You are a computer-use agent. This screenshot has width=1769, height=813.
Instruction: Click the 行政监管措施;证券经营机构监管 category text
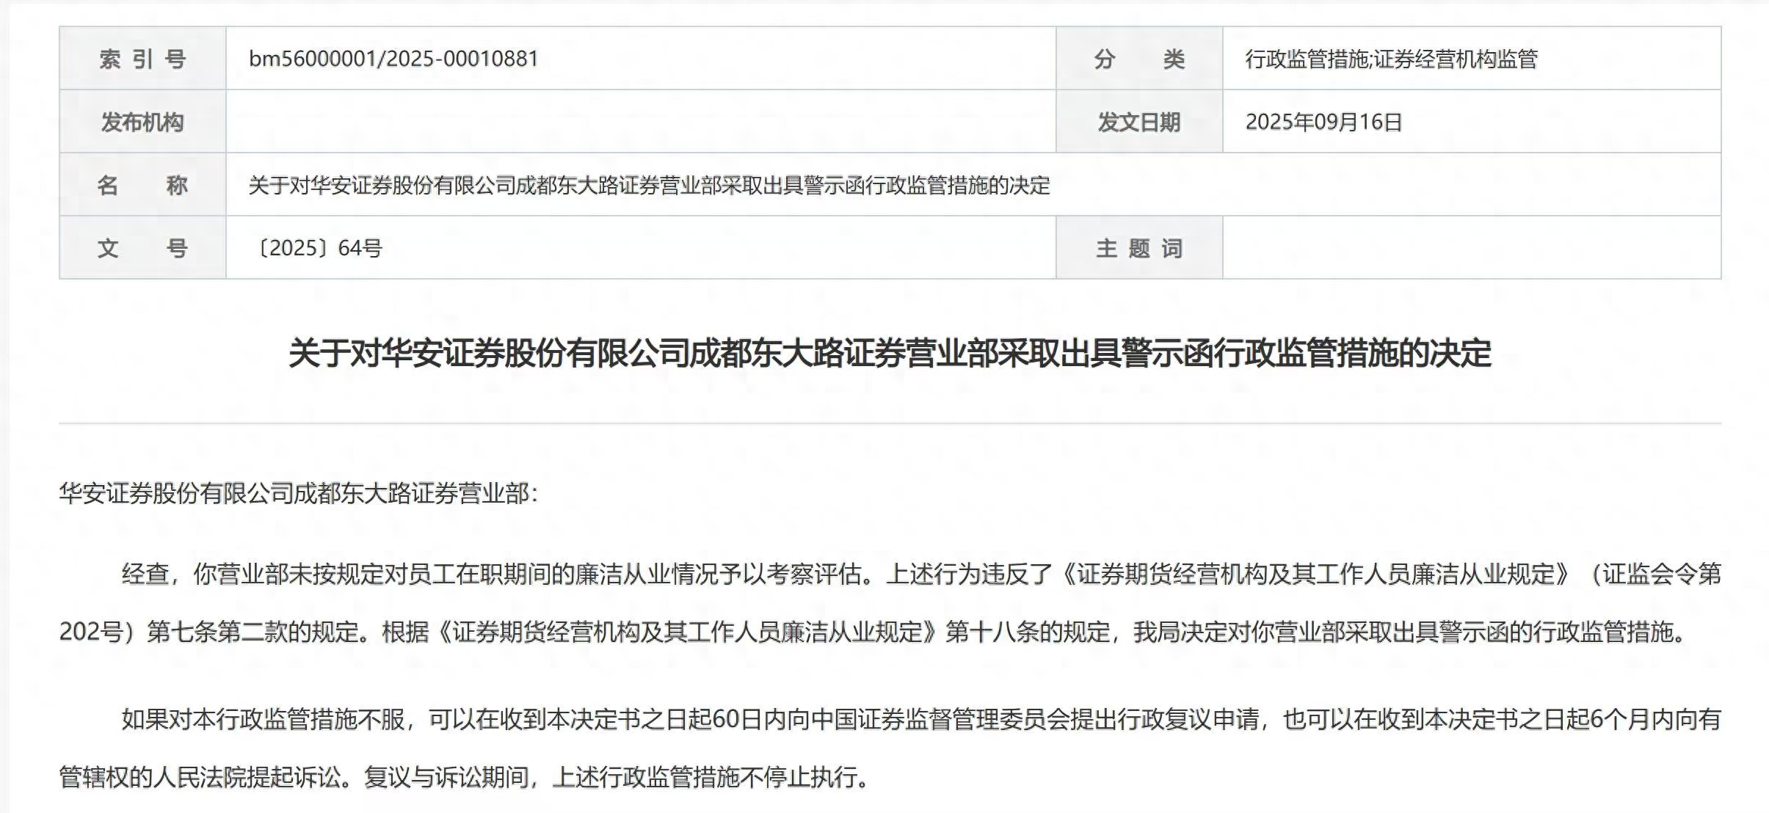1391,59
